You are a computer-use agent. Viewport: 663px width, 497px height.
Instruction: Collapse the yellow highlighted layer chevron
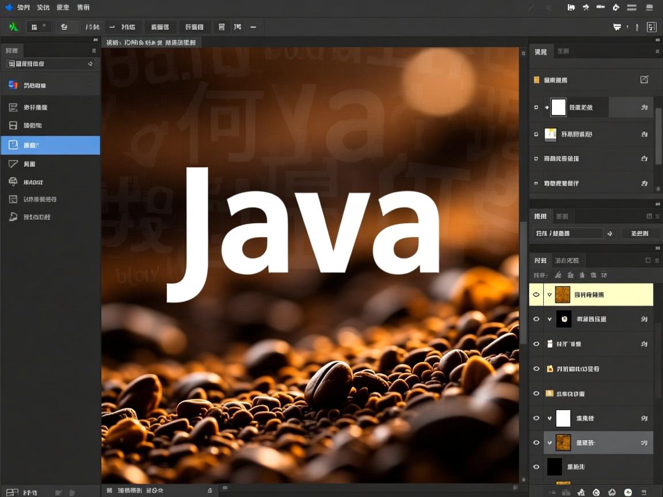[x=550, y=295]
